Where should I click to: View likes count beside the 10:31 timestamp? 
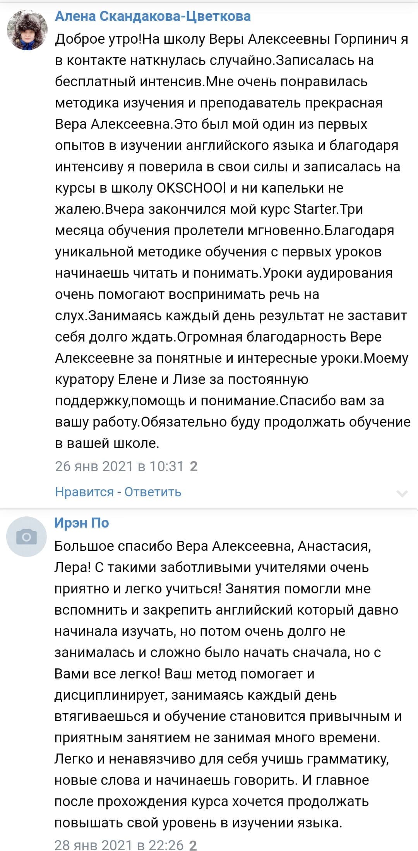(194, 466)
